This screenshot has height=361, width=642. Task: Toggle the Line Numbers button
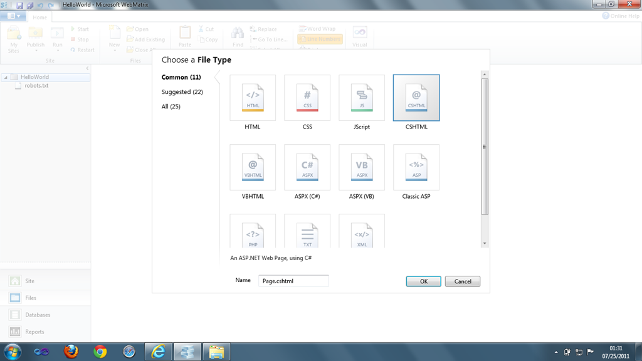tap(320, 39)
